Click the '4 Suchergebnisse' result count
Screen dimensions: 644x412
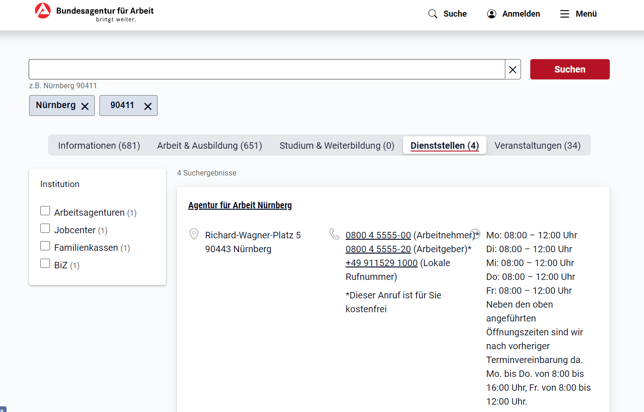pyautogui.click(x=207, y=173)
